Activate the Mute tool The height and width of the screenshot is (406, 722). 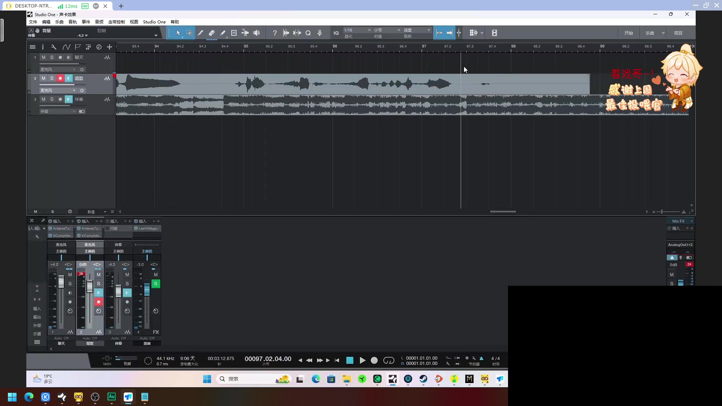point(234,33)
